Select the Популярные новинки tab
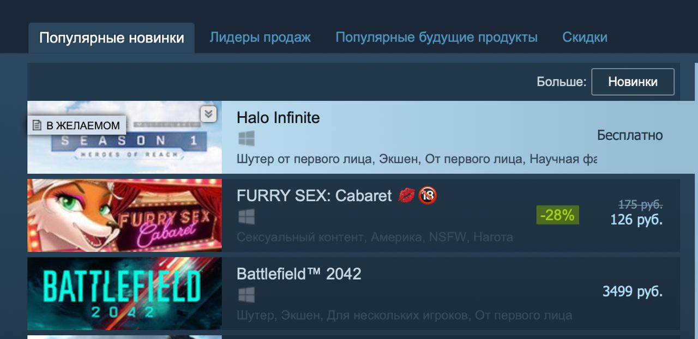The width and height of the screenshot is (698, 339). point(111,38)
